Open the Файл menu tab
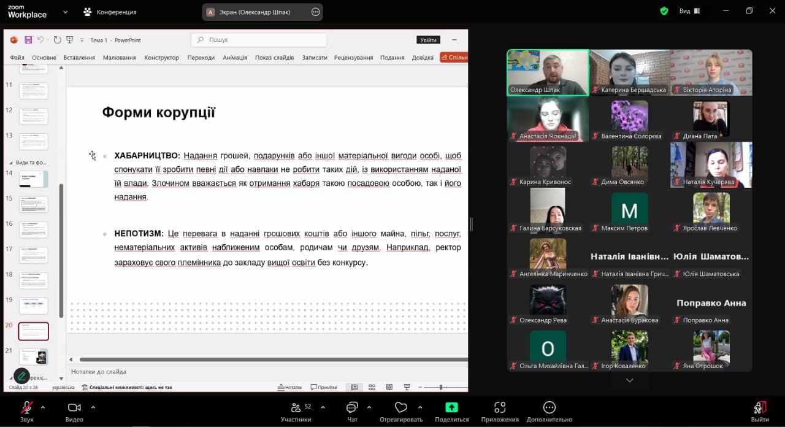The image size is (785, 427). tap(17, 58)
